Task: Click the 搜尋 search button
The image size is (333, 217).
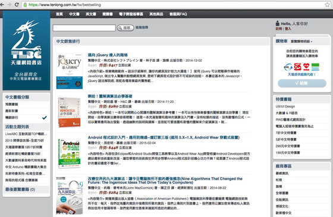Action: click(125, 28)
